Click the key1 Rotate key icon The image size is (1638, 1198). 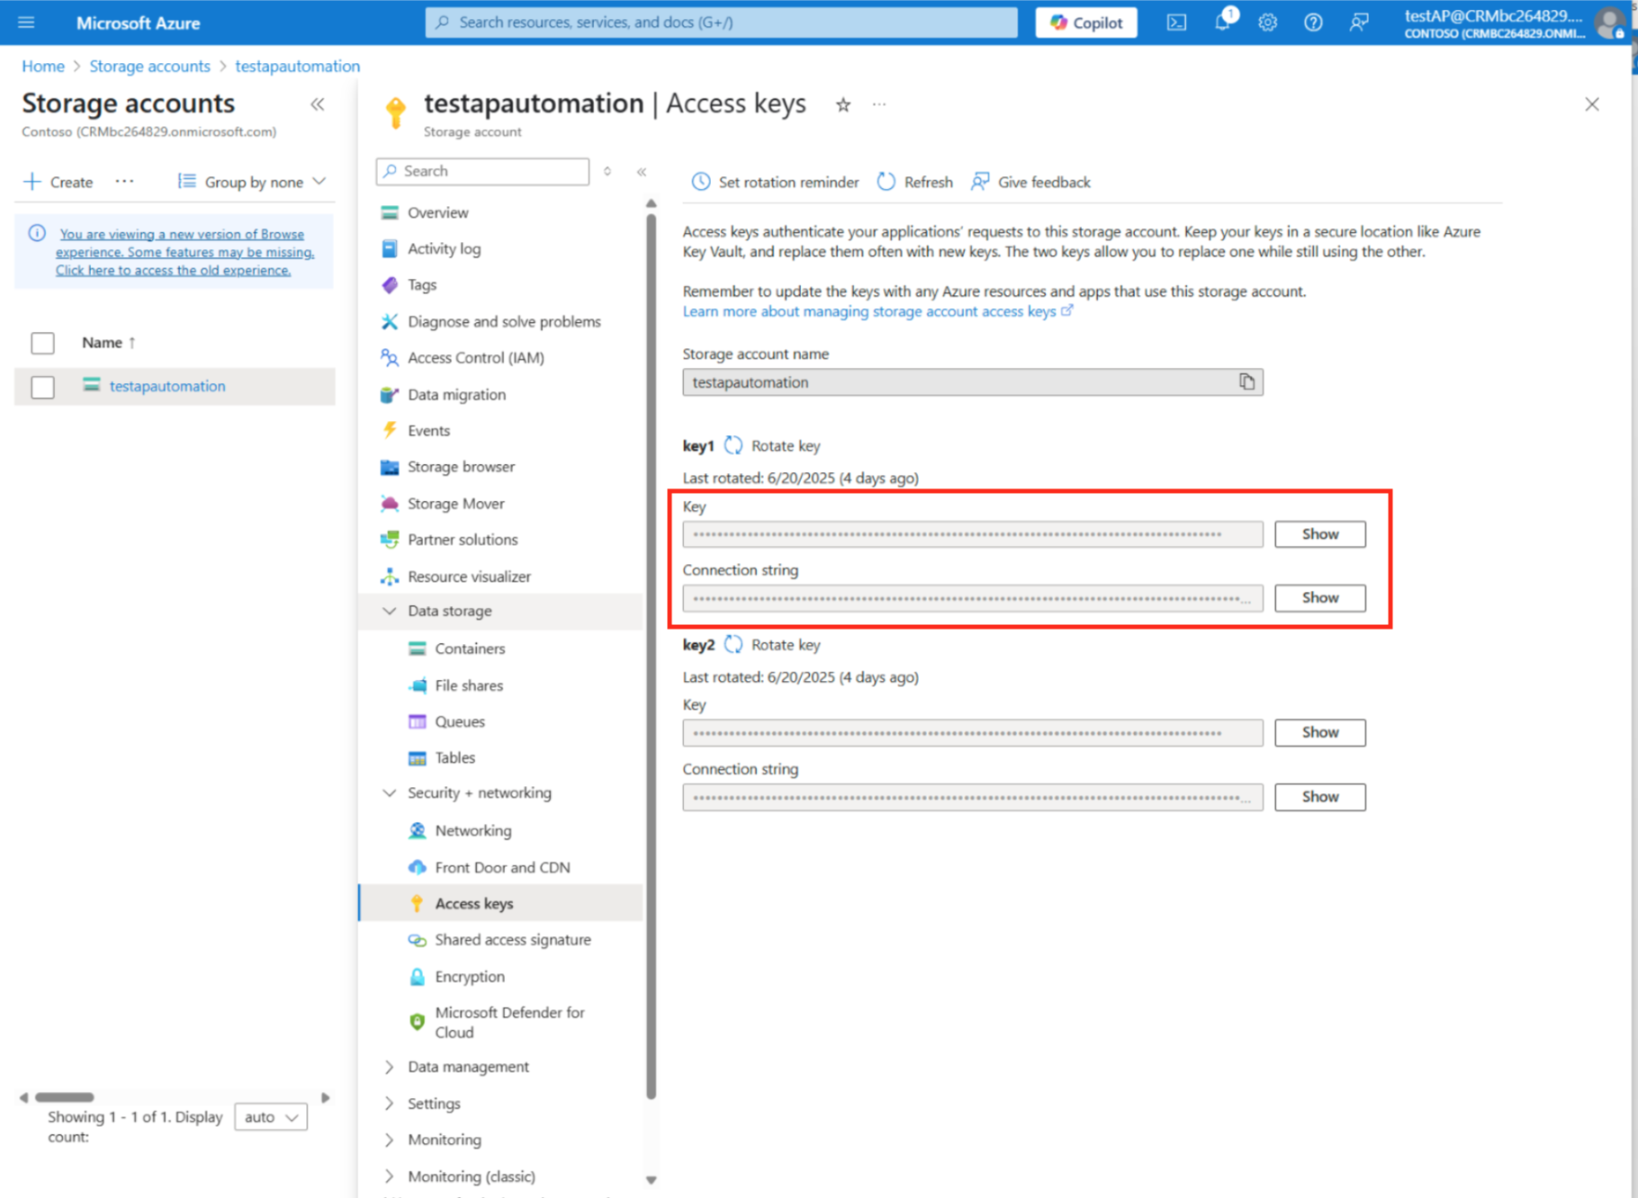(x=733, y=445)
